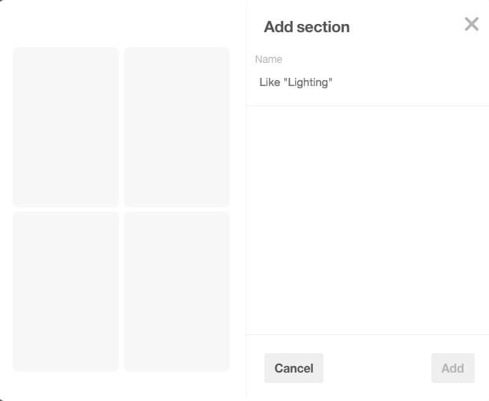The width and height of the screenshot is (489, 401).
Task: Click the last placeholder tile in the preview grid
Action: pyautogui.click(x=177, y=292)
